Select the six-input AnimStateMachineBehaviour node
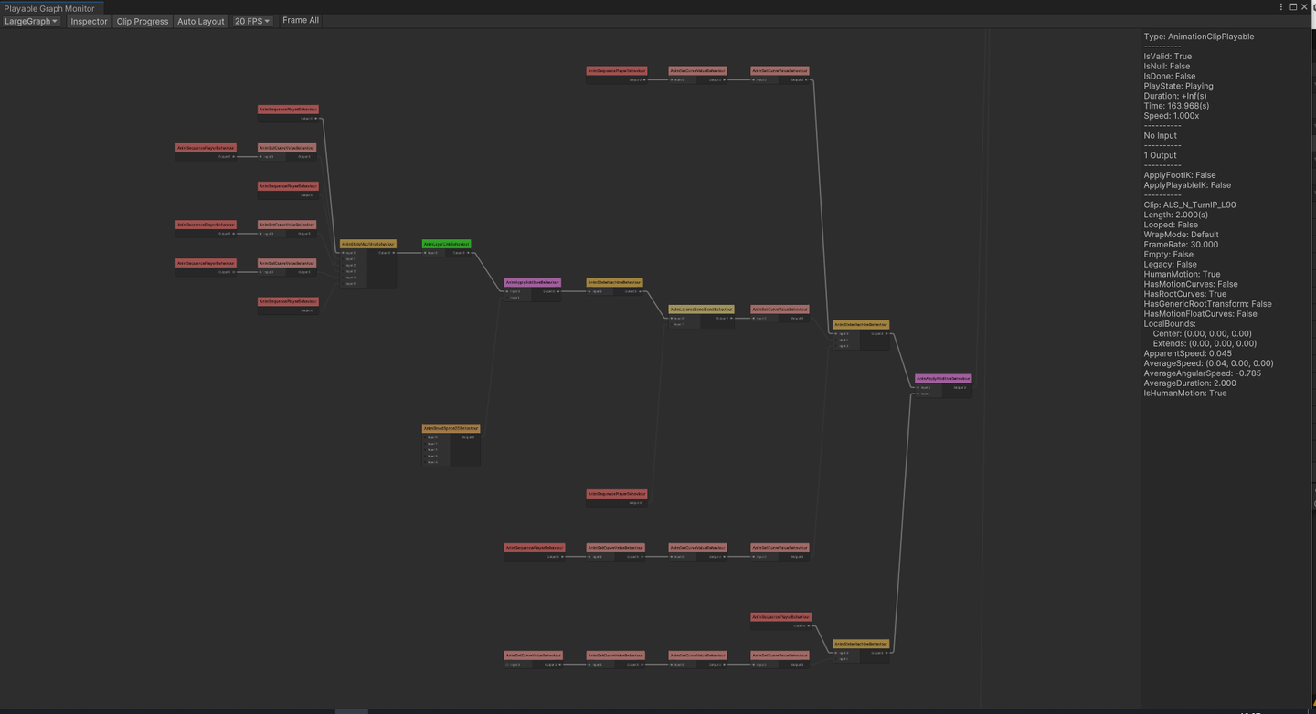Screen dimensions: 1316x714 click(367, 244)
